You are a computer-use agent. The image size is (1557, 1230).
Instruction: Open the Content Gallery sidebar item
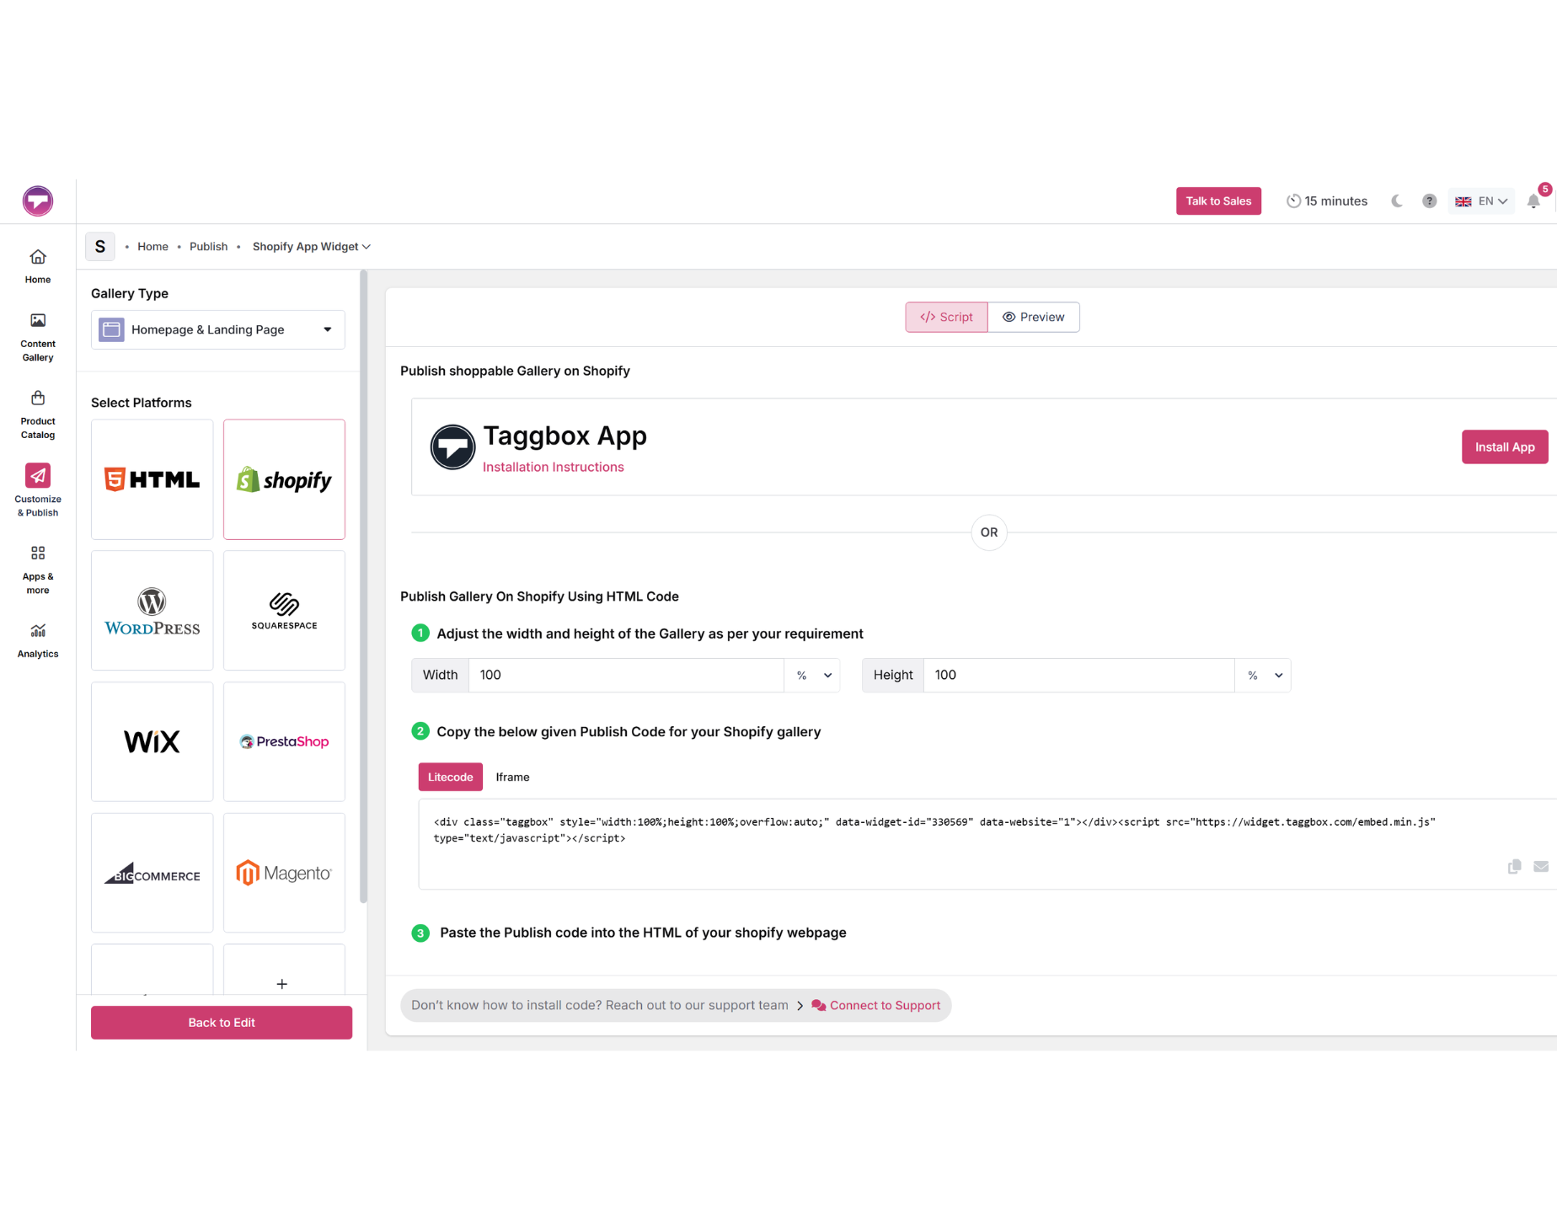pyautogui.click(x=38, y=337)
